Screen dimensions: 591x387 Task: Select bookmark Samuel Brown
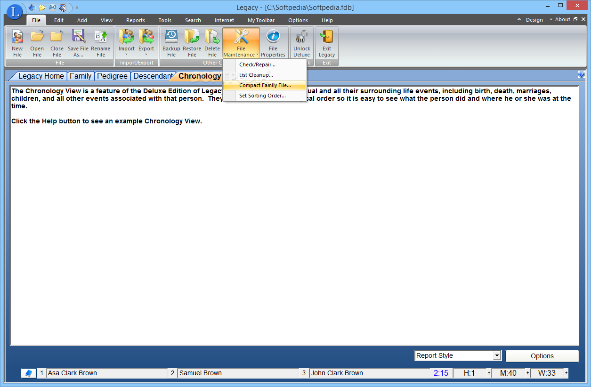238,373
